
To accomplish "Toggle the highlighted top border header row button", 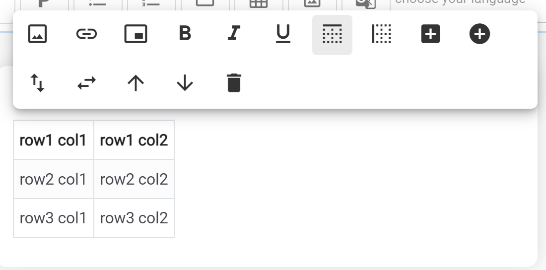I will click(x=332, y=34).
